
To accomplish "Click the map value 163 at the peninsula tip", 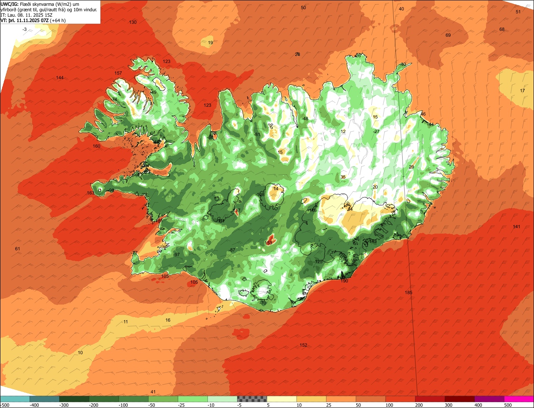I will point(91,193).
